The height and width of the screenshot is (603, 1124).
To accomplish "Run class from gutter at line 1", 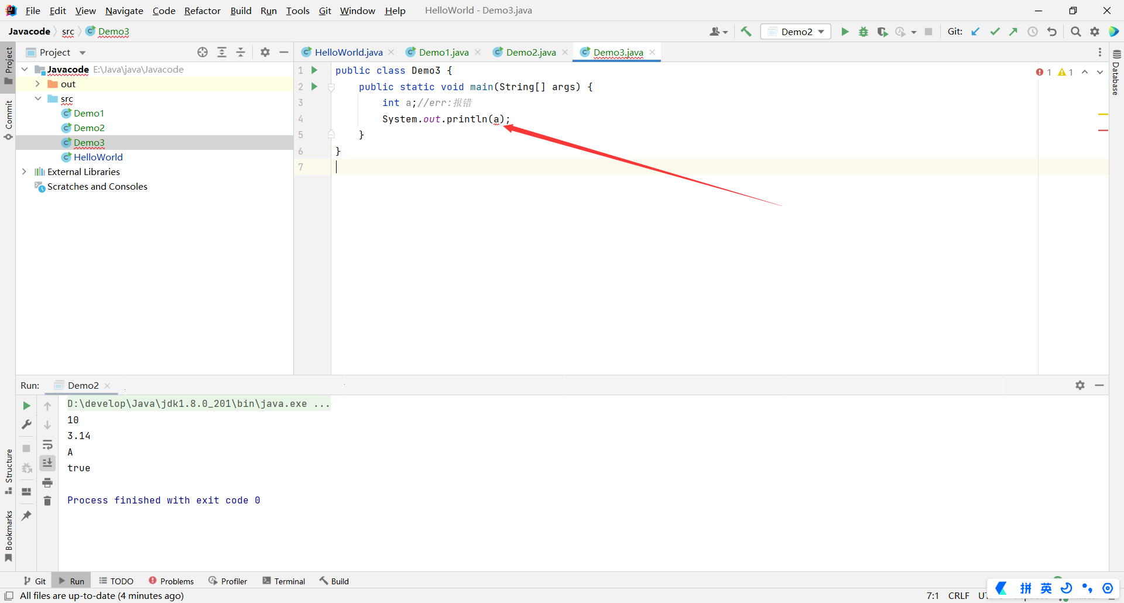I will 314,70.
